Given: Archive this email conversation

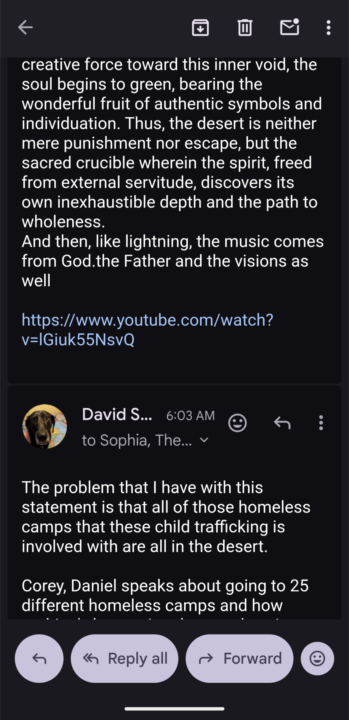Looking at the screenshot, I should pyautogui.click(x=200, y=28).
